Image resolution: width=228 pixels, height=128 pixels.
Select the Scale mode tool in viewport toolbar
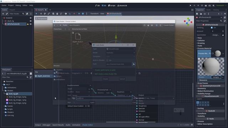coord(48,14)
